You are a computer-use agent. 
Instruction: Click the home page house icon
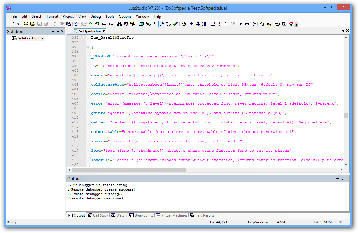291,24
